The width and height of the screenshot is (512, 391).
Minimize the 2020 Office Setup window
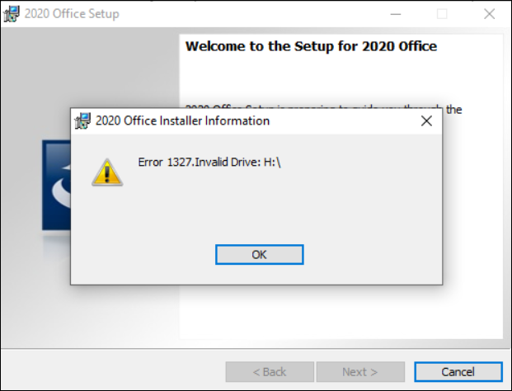(396, 14)
